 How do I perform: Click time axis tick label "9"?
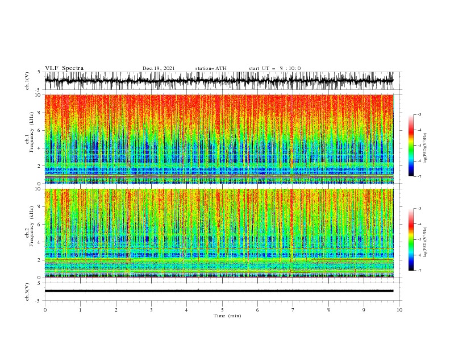pyautogui.click(x=364, y=310)
